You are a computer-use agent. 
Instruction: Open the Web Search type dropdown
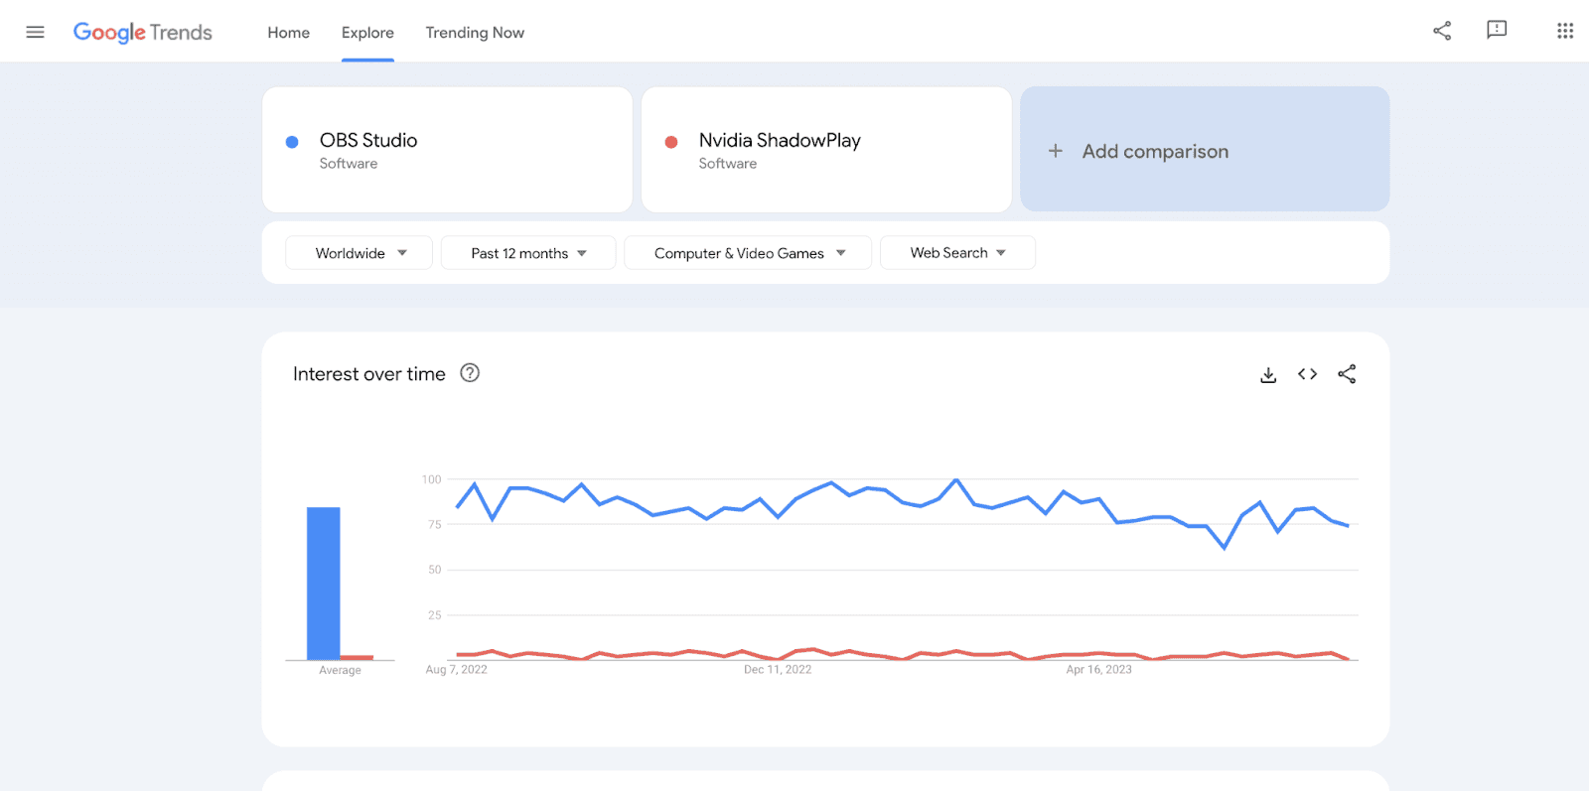pos(957,253)
